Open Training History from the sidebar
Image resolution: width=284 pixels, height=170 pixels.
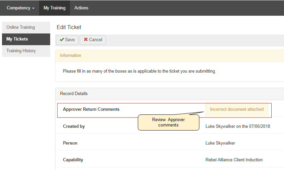click(x=21, y=51)
